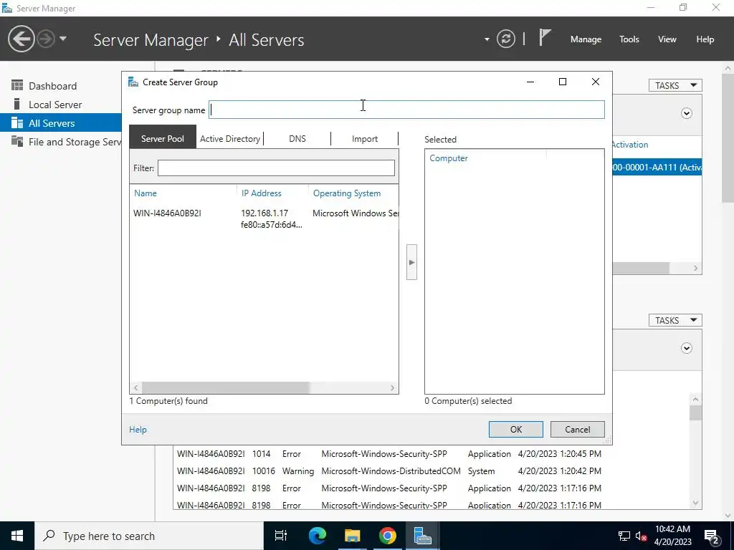Click the Server Manager back arrow

click(21, 39)
